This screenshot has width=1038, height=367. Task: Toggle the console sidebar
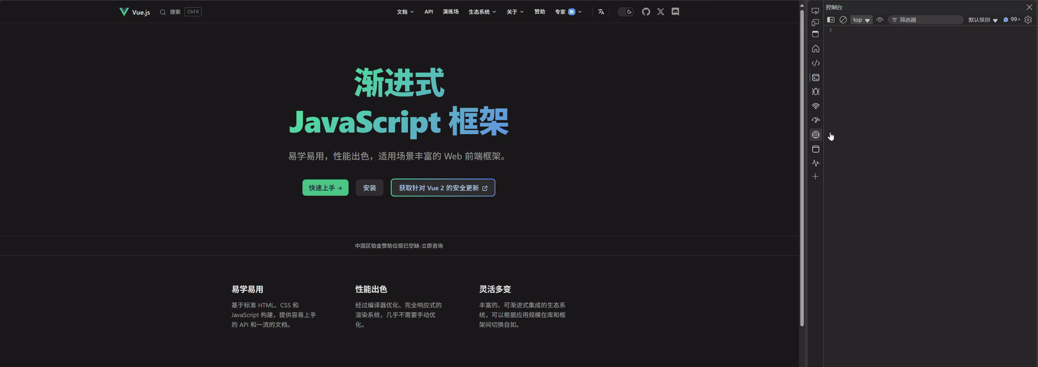click(x=830, y=19)
